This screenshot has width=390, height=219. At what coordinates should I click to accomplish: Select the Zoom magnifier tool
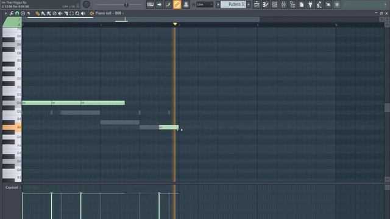click(77, 13)
